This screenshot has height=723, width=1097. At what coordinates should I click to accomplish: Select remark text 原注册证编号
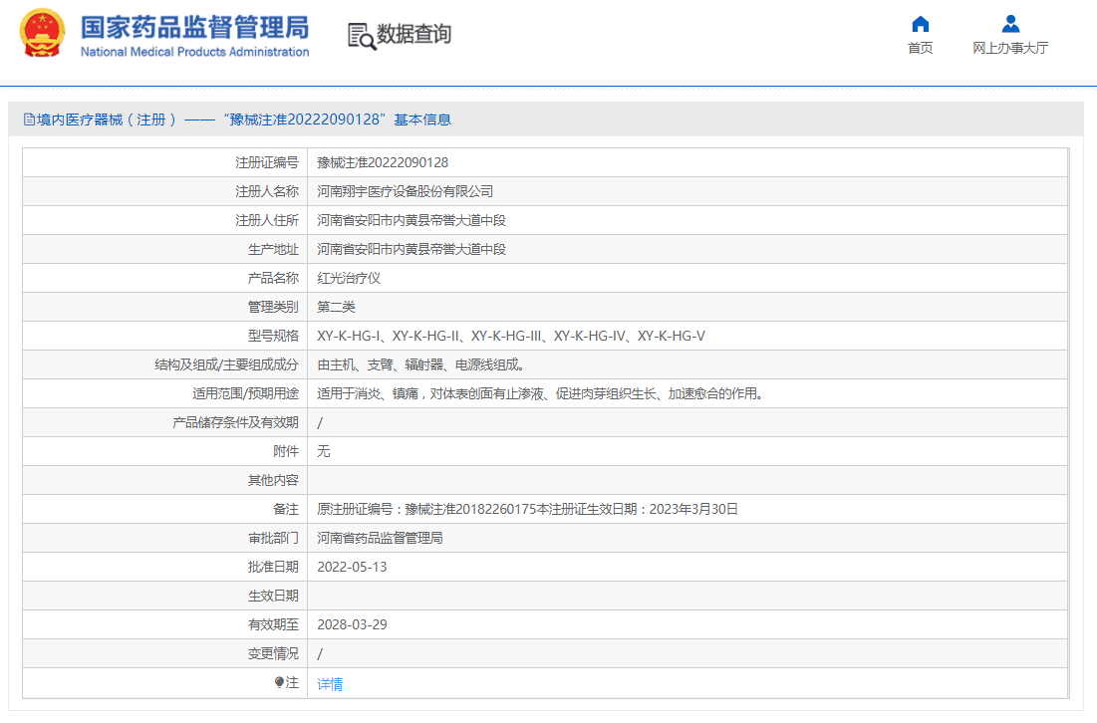tap(527, 509)
